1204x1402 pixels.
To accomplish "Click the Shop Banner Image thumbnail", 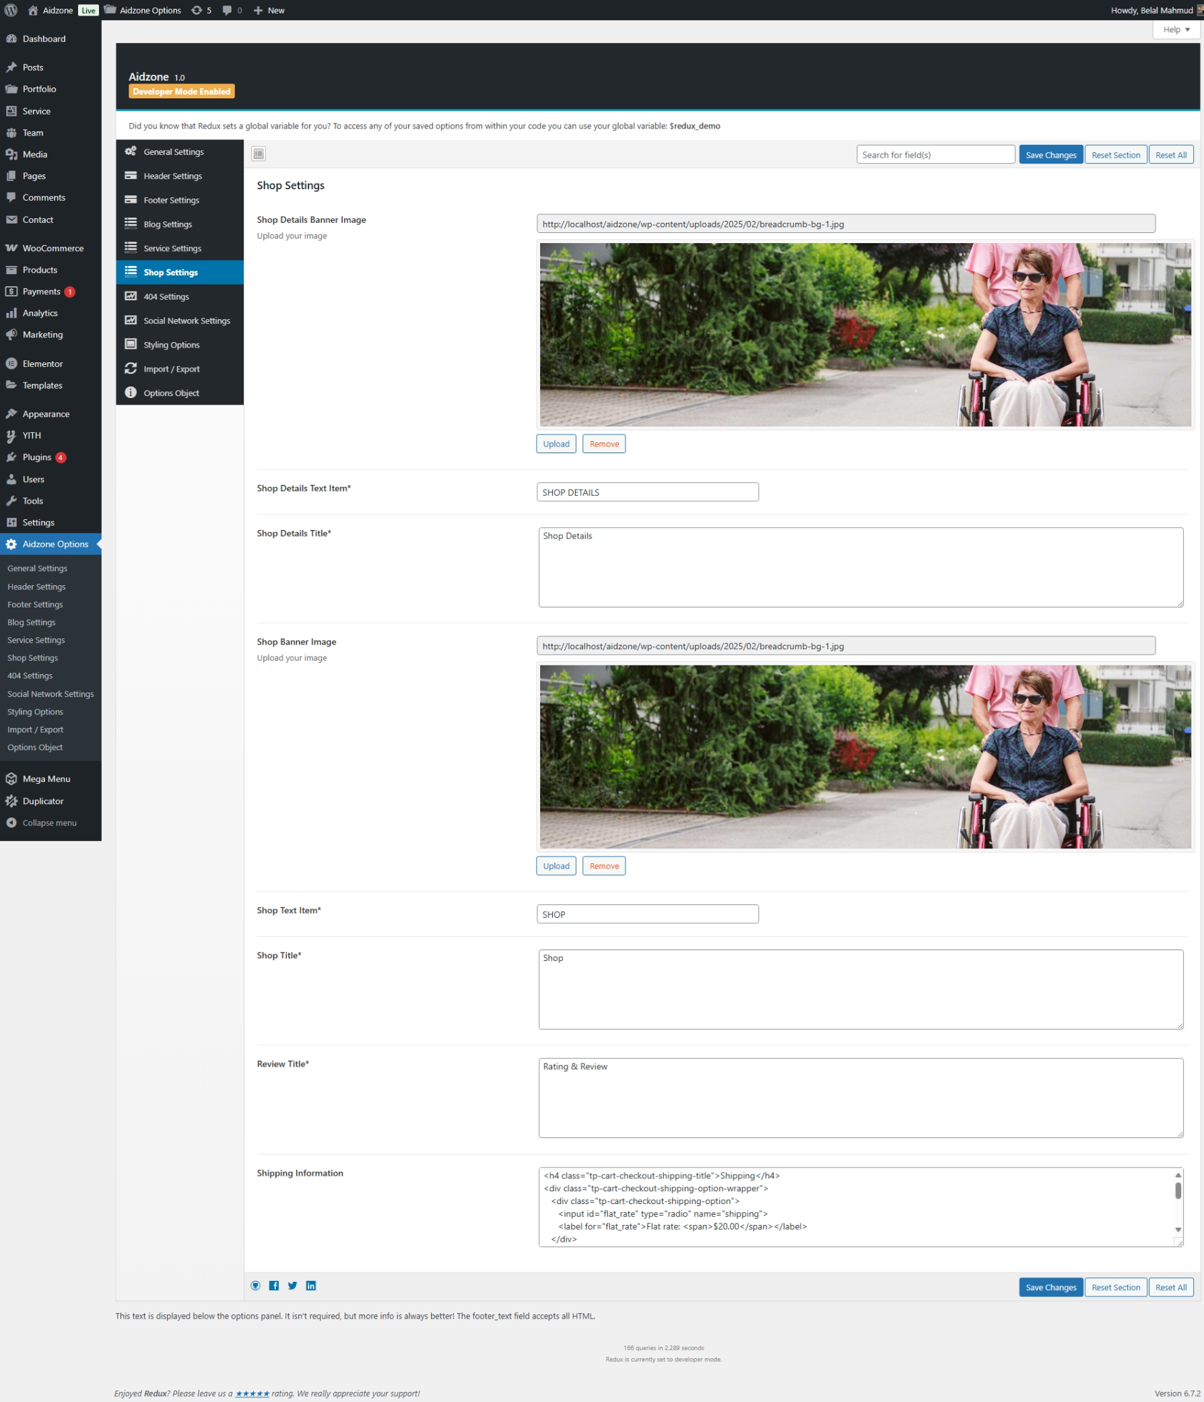I will point(865,756).
